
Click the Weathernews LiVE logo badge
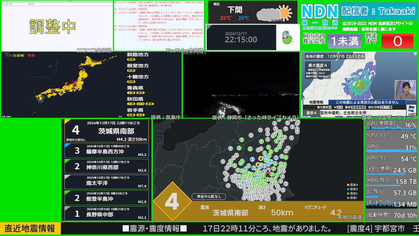tap(411, 110)
